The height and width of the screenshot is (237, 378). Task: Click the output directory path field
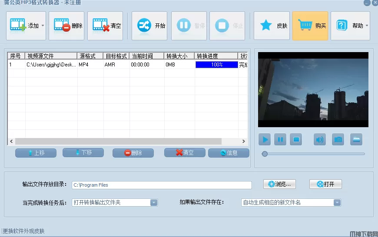161,185
